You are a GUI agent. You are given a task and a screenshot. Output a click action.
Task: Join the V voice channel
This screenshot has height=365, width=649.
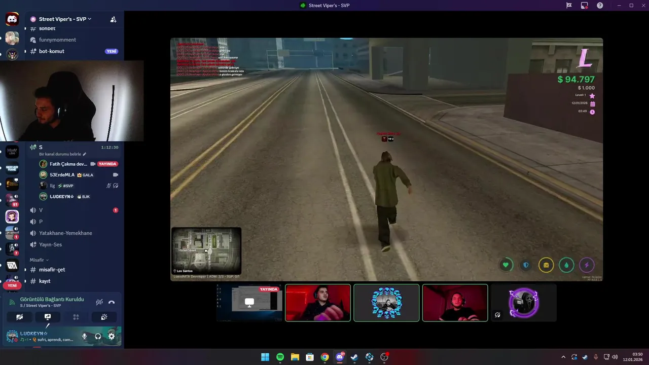(74, 210)
